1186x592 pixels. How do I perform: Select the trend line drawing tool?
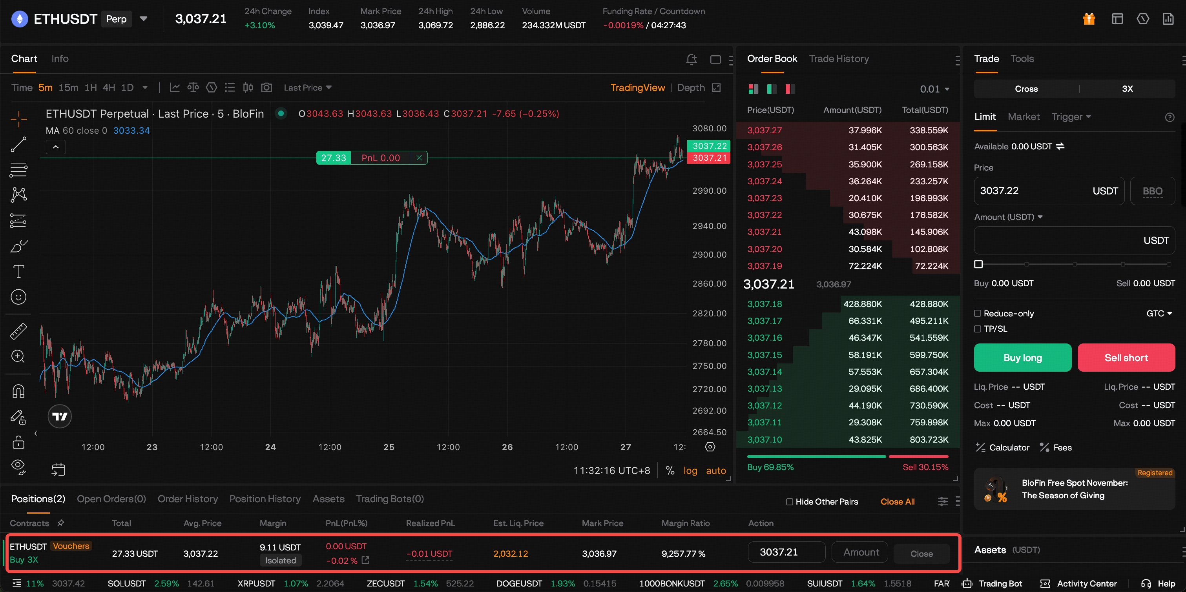click(18, 144)
